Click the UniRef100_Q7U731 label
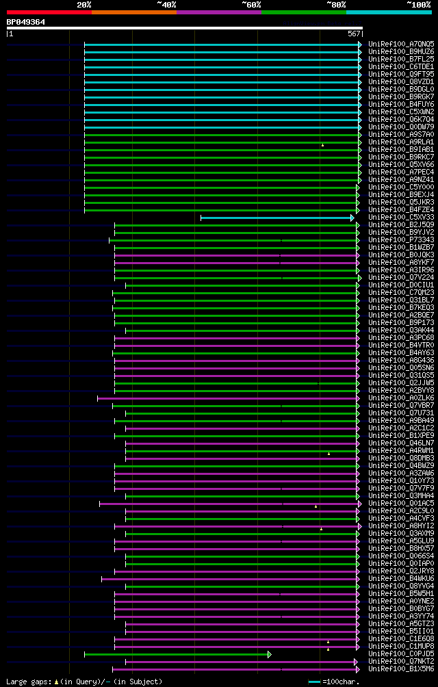 pos(401,413)
